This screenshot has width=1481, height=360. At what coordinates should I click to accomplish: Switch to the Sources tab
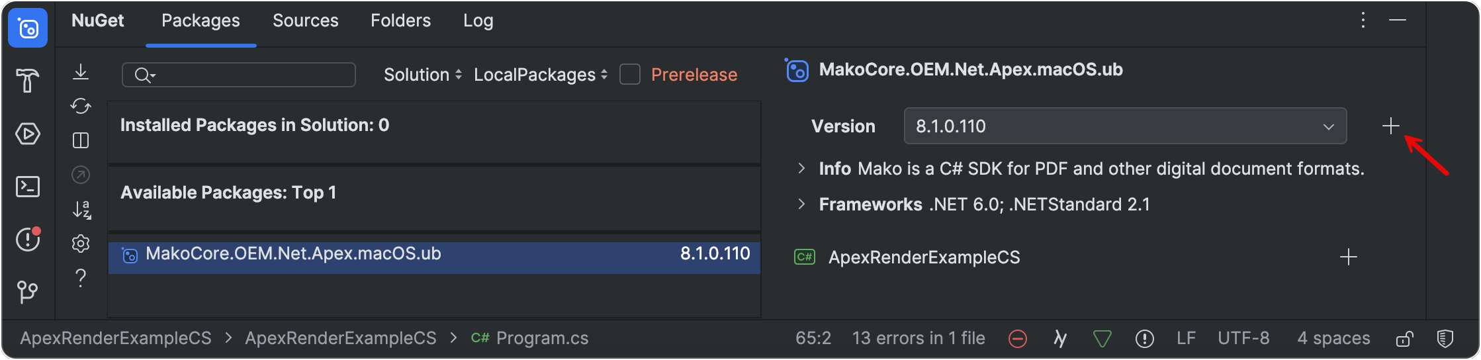(x=305, y=21)
